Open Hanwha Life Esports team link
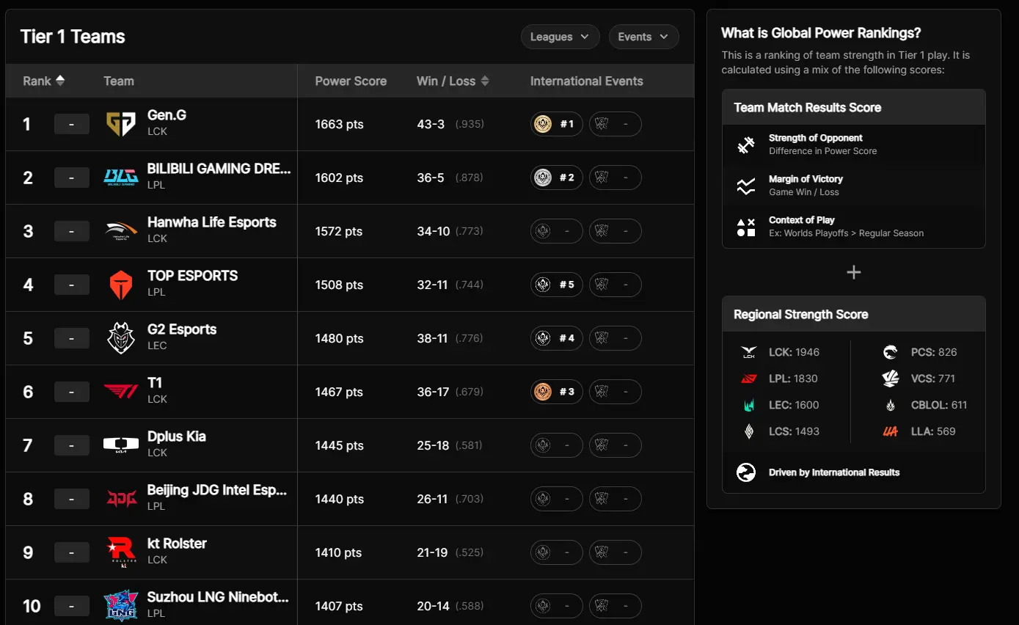 click(x=211, y=222)
